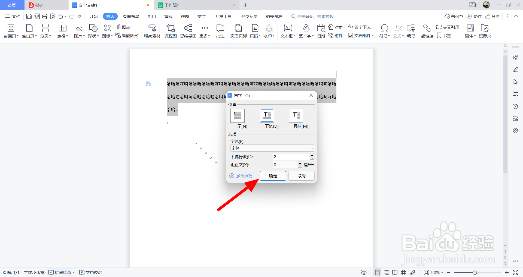Switch to the References (引用) tab
This screenshot has height=277, width=523.
tap(152, 16)
